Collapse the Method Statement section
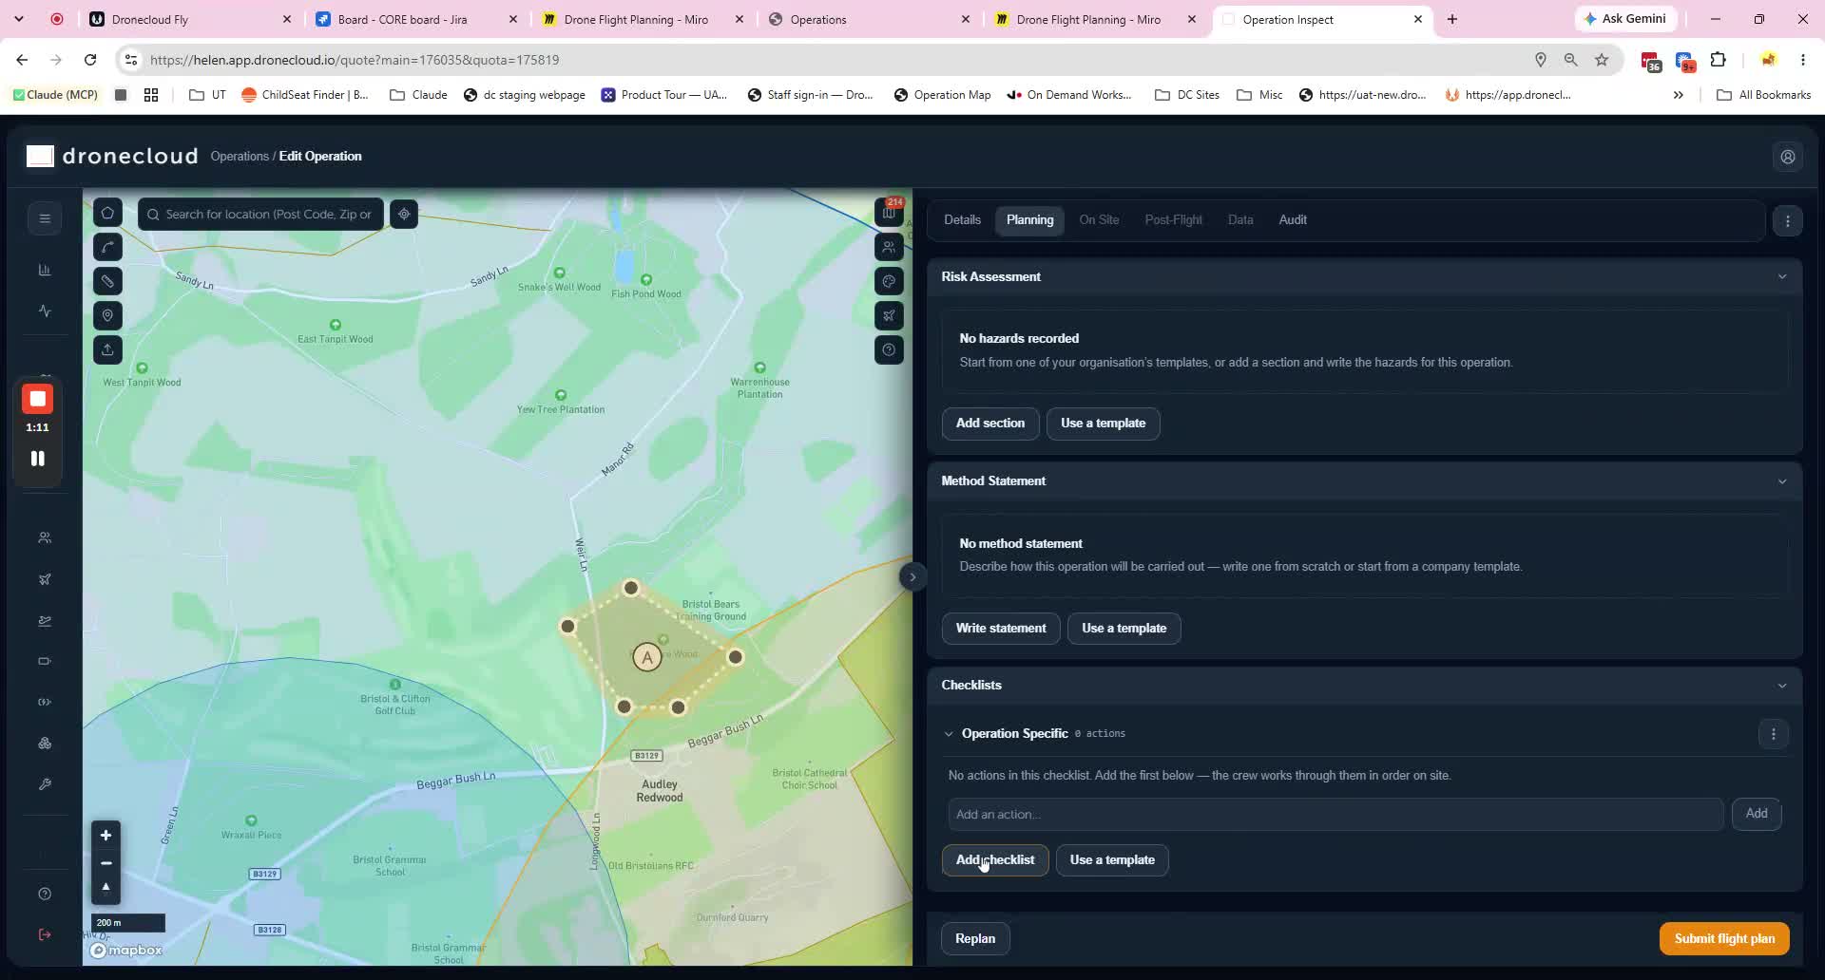 point(1782,481)
